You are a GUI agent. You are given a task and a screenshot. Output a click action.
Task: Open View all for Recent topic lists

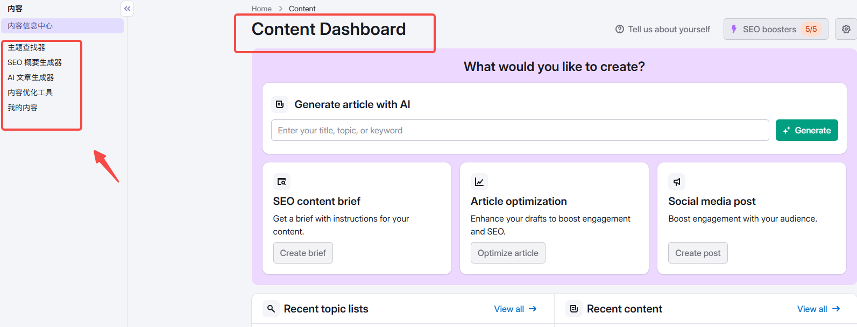pyautogui.click(x=515, y=309)
